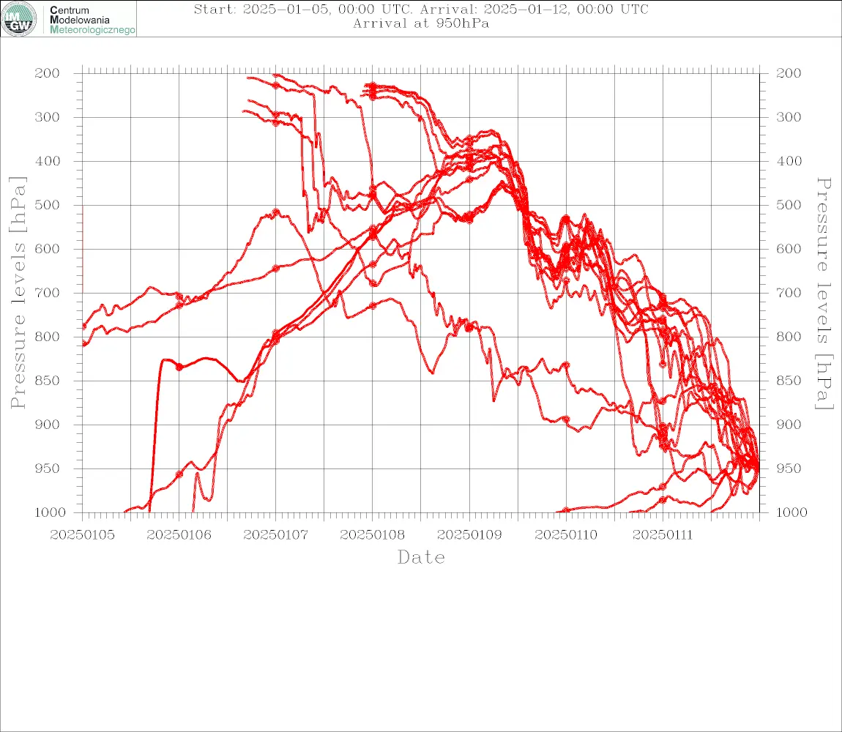The height and width of the screenshot is (732, 842).
Task: Click the left axis 1000 label
Action: pyautogui.click(x=50, y=513)
